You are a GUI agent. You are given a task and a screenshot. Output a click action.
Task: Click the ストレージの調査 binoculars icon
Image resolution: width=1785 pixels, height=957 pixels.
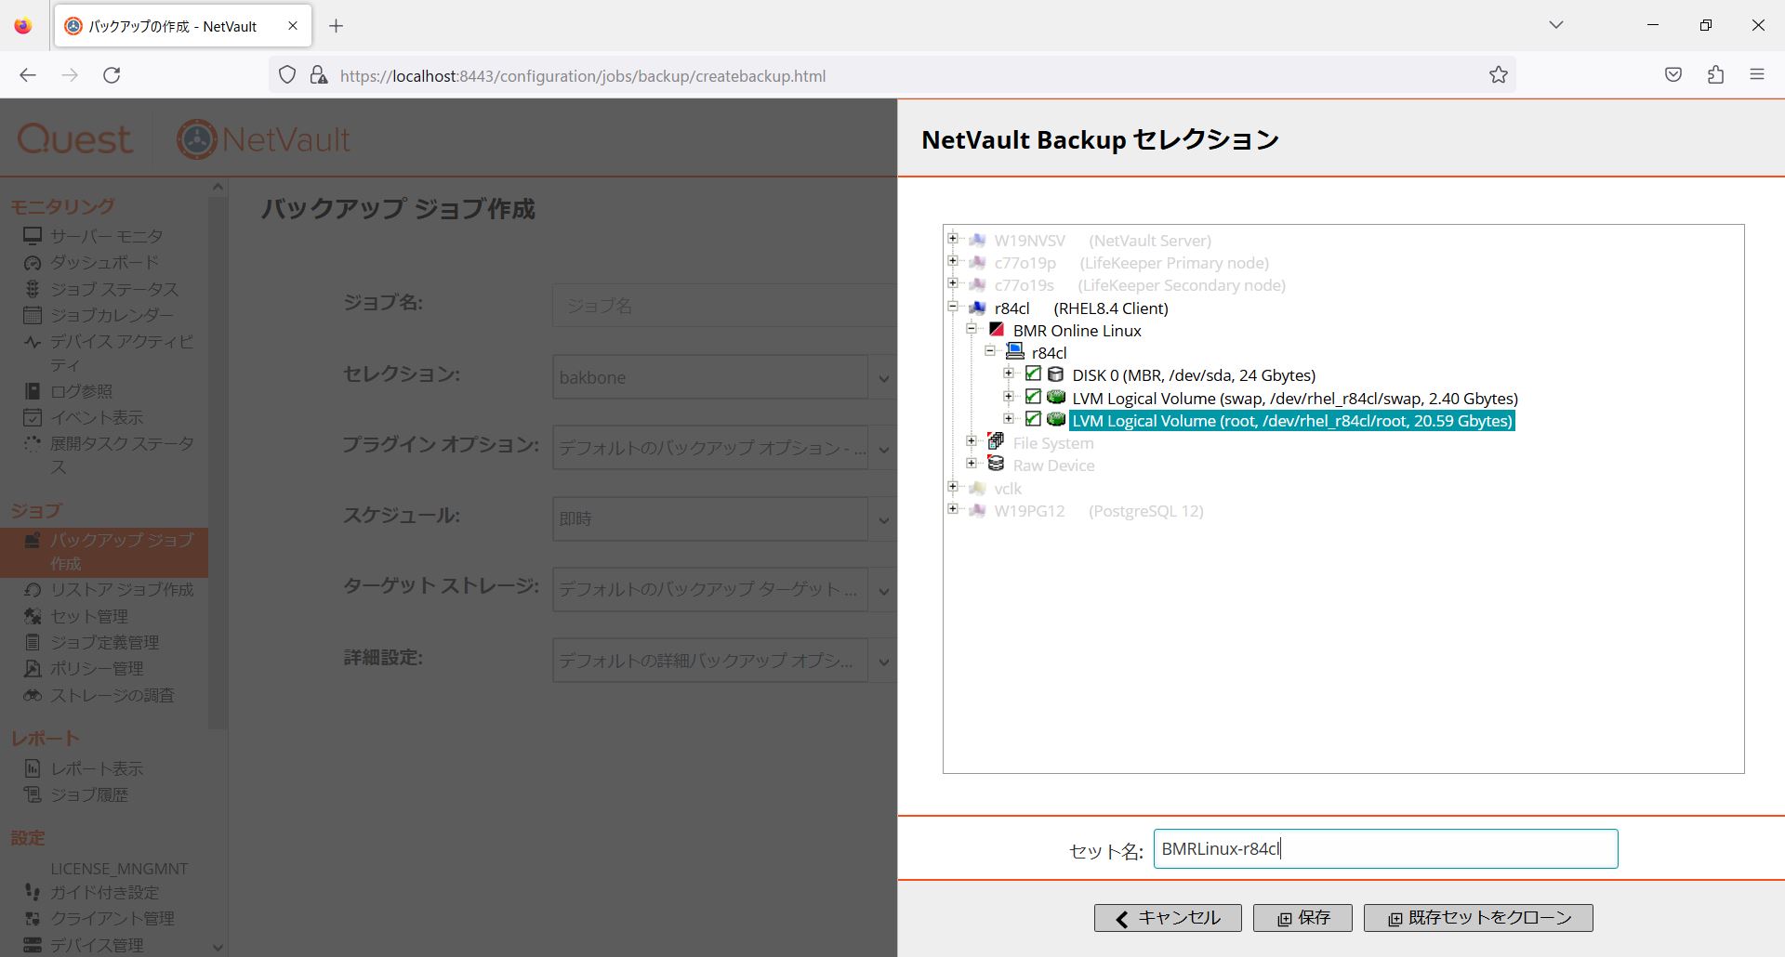point(33,695)
